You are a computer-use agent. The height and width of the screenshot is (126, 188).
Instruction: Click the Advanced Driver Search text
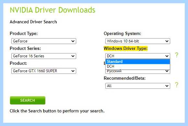(x=33, y=22)
